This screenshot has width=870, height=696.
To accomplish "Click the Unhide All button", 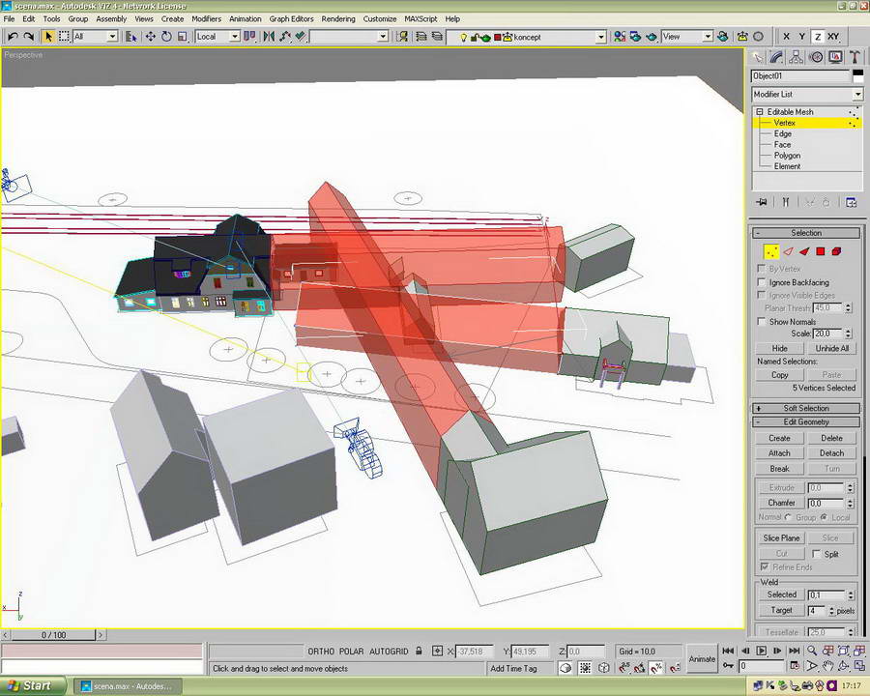I will tap(831, 348).
